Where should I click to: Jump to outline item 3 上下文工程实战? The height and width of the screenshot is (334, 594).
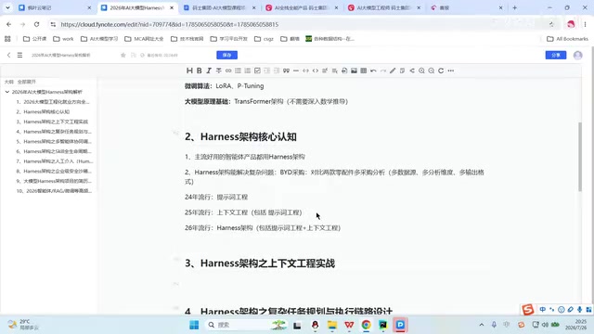tap(52, 122)
